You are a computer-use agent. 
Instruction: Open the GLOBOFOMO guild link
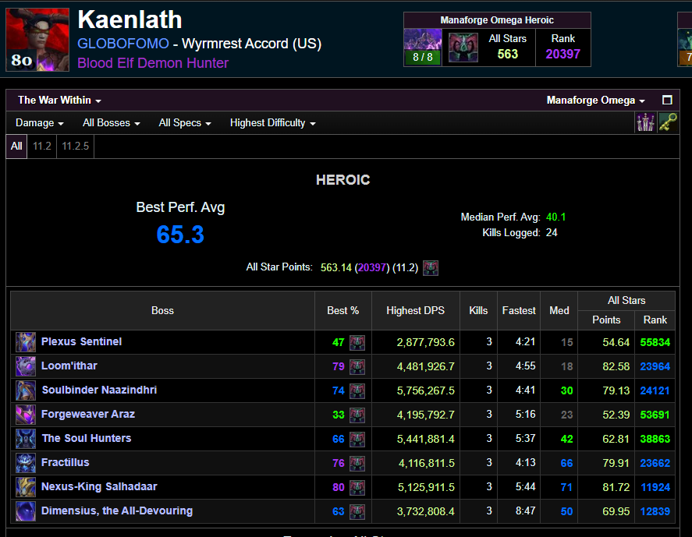coord(123,44)
